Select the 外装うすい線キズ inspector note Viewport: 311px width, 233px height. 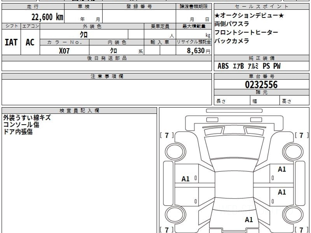pos(27,118)
